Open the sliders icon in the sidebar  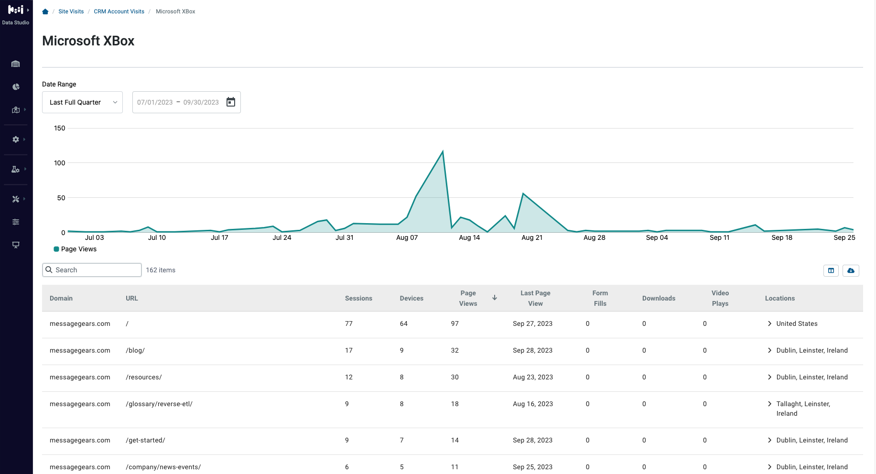pos(16,222)
